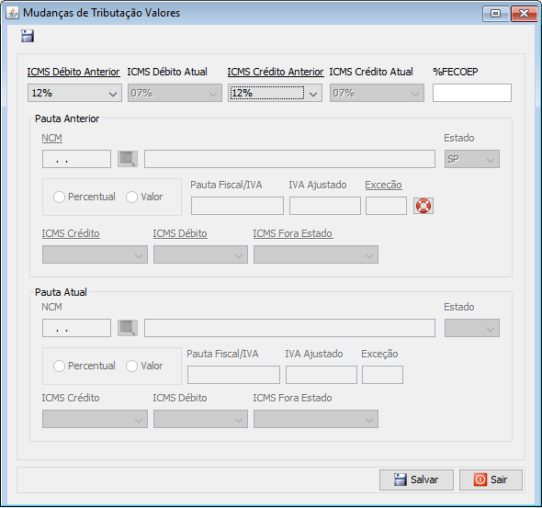Open the ICMS Débito Anterior dropdown
This screenshot has height=508, width=542.
pos(74,93)
